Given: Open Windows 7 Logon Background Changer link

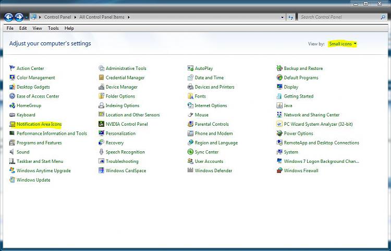Looking at the screenshot, I should click(322, 161).
